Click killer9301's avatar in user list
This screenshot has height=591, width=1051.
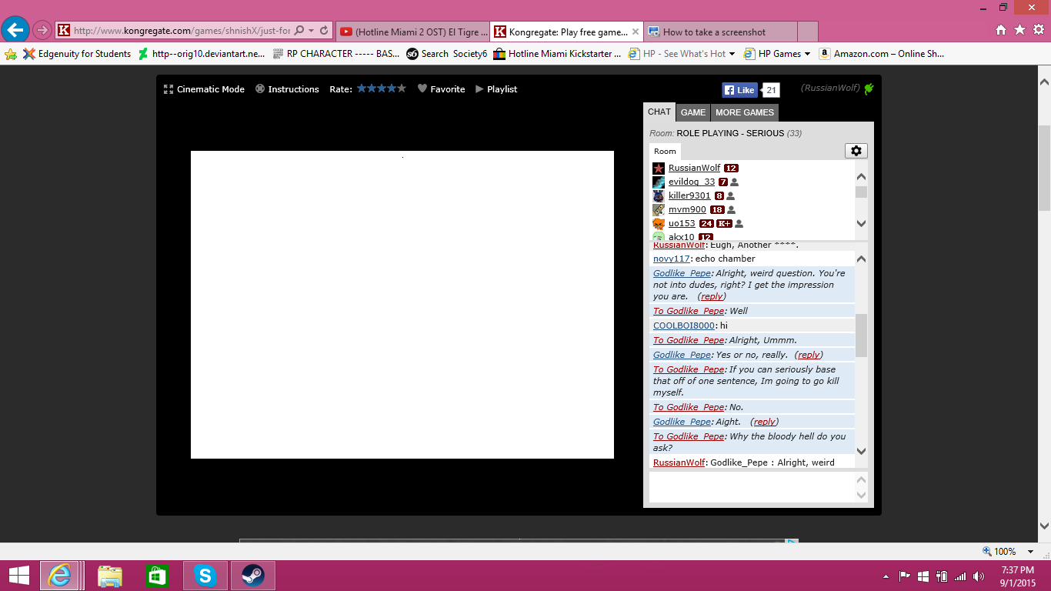(x=659, y=196)
